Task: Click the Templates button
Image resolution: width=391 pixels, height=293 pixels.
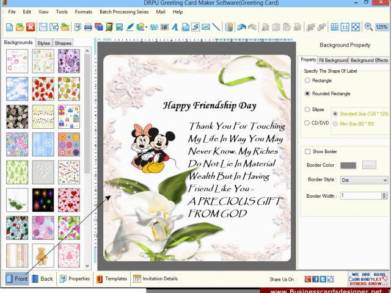Action: 112,278
